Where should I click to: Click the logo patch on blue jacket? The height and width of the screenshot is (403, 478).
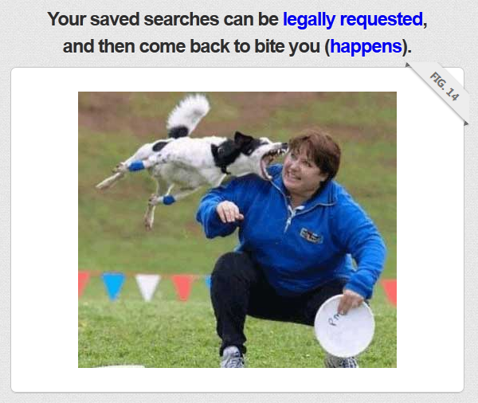311,235
